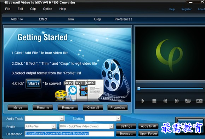Open the Edit menu
The width and height of the screenshot is (205, 139).
point(20,9)
